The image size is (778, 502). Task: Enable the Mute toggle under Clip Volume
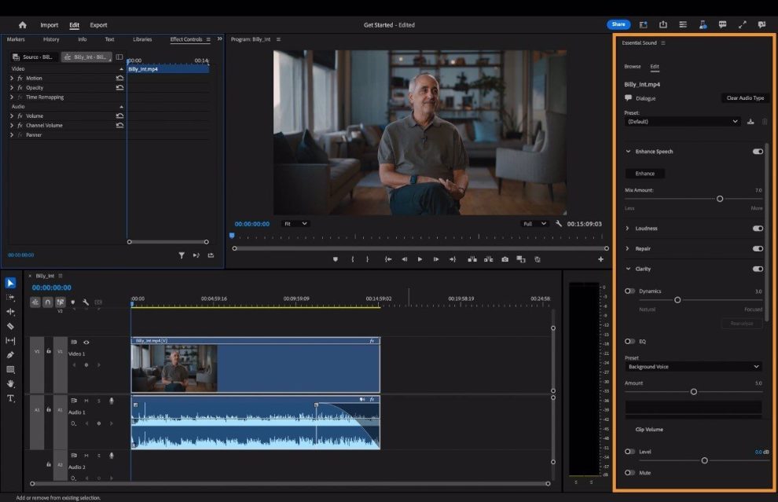click(630, 473)
